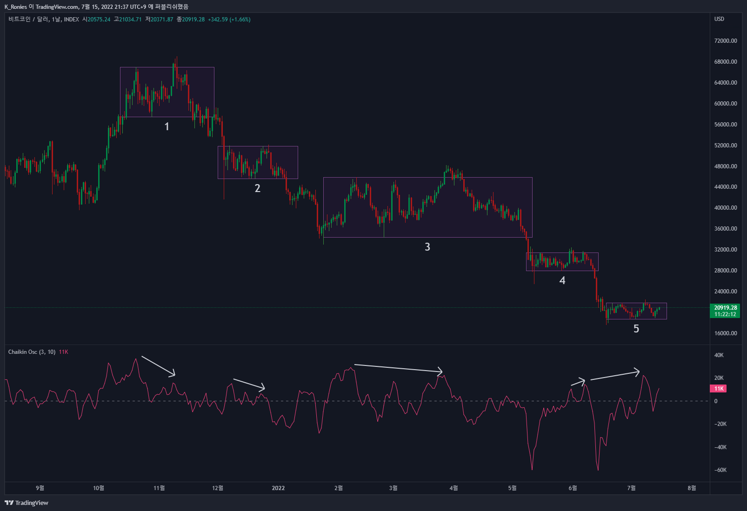
Task: Click the K_Ronies publisher header text
Action: pyautogui.click(x=16, y=7)
